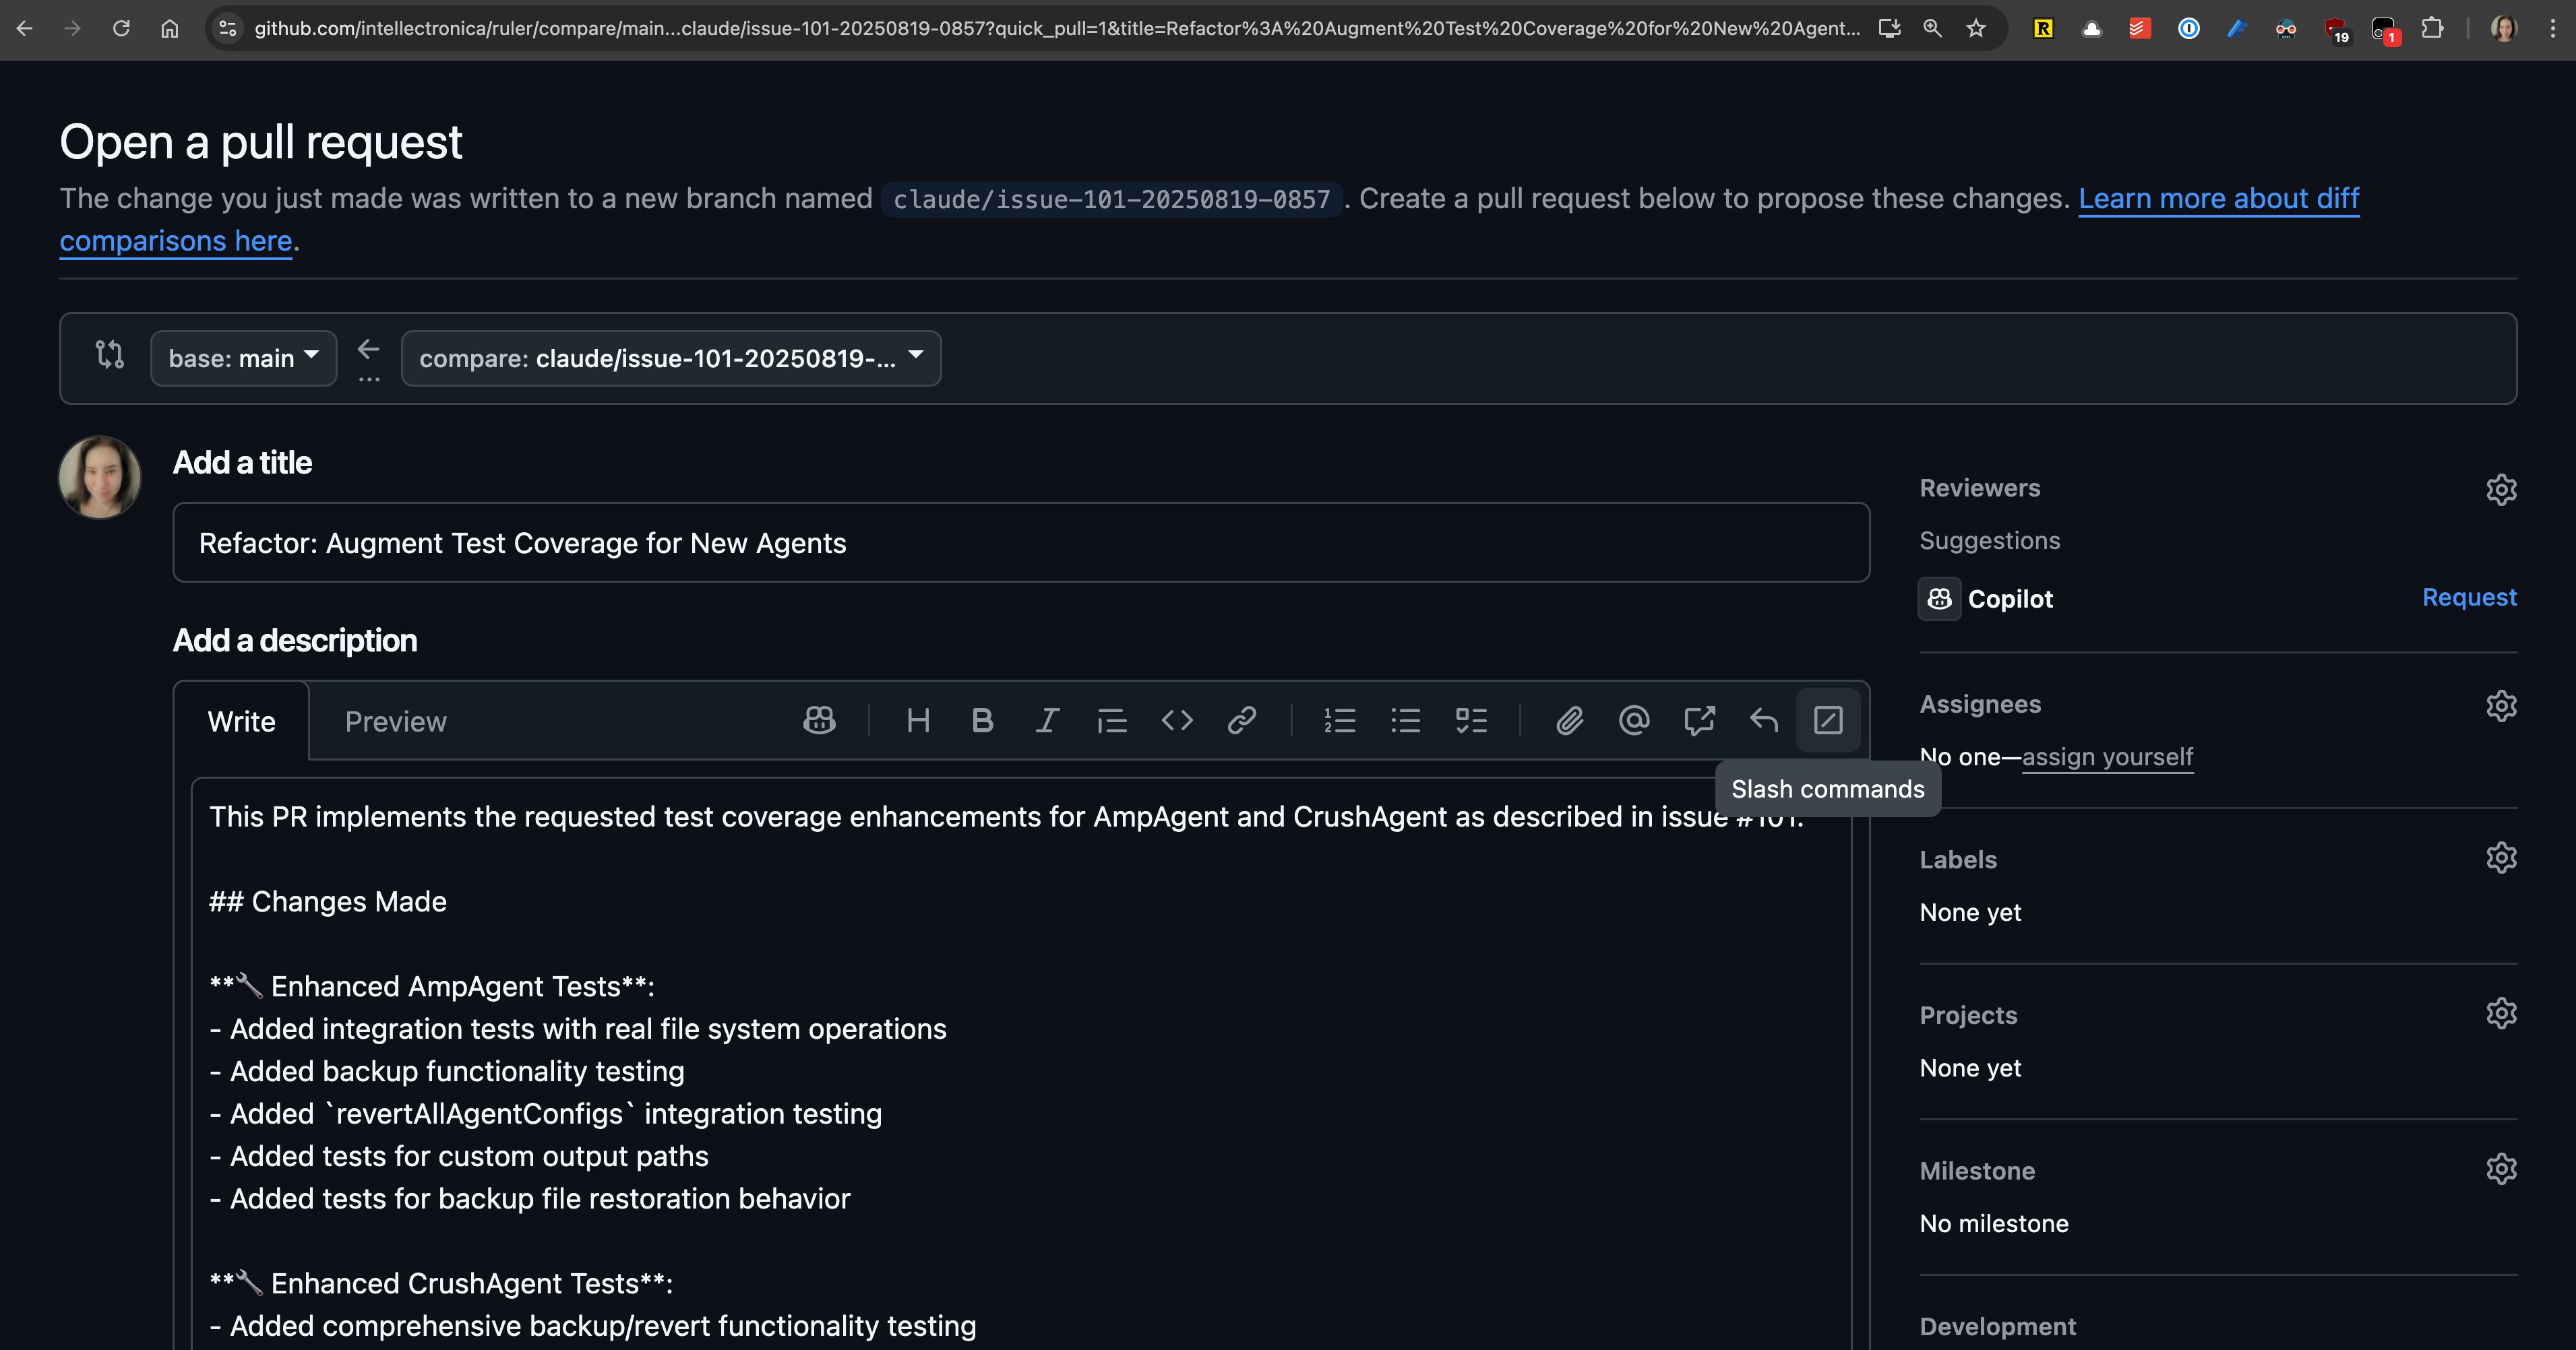Click the pull request title field
This screenshot has width=2576, height=1350.
coord(1020,542)
